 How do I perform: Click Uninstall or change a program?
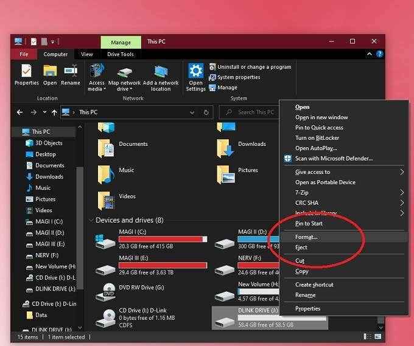[250, 67]
